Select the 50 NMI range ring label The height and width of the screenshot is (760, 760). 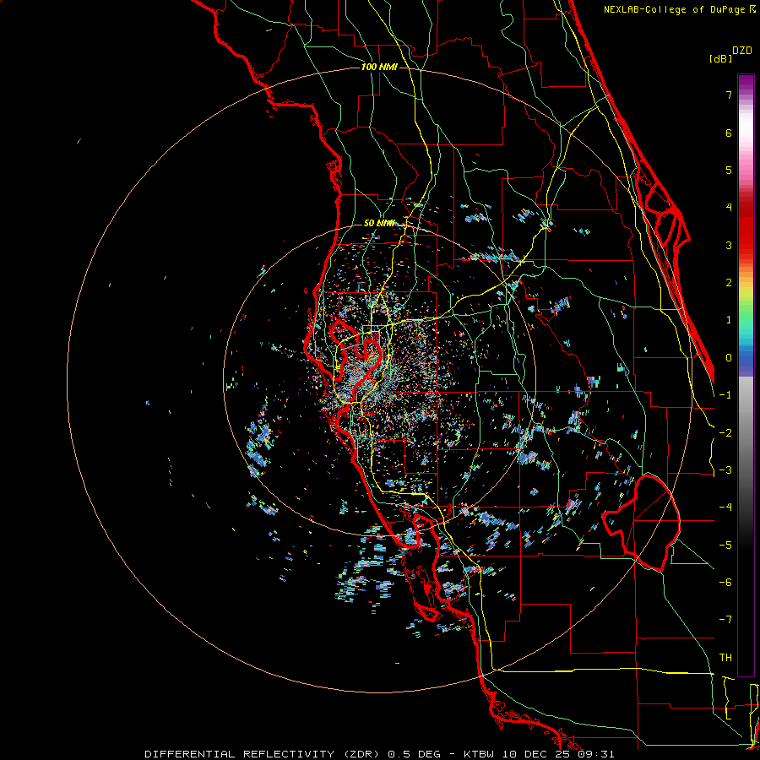(x=379, y=224)
